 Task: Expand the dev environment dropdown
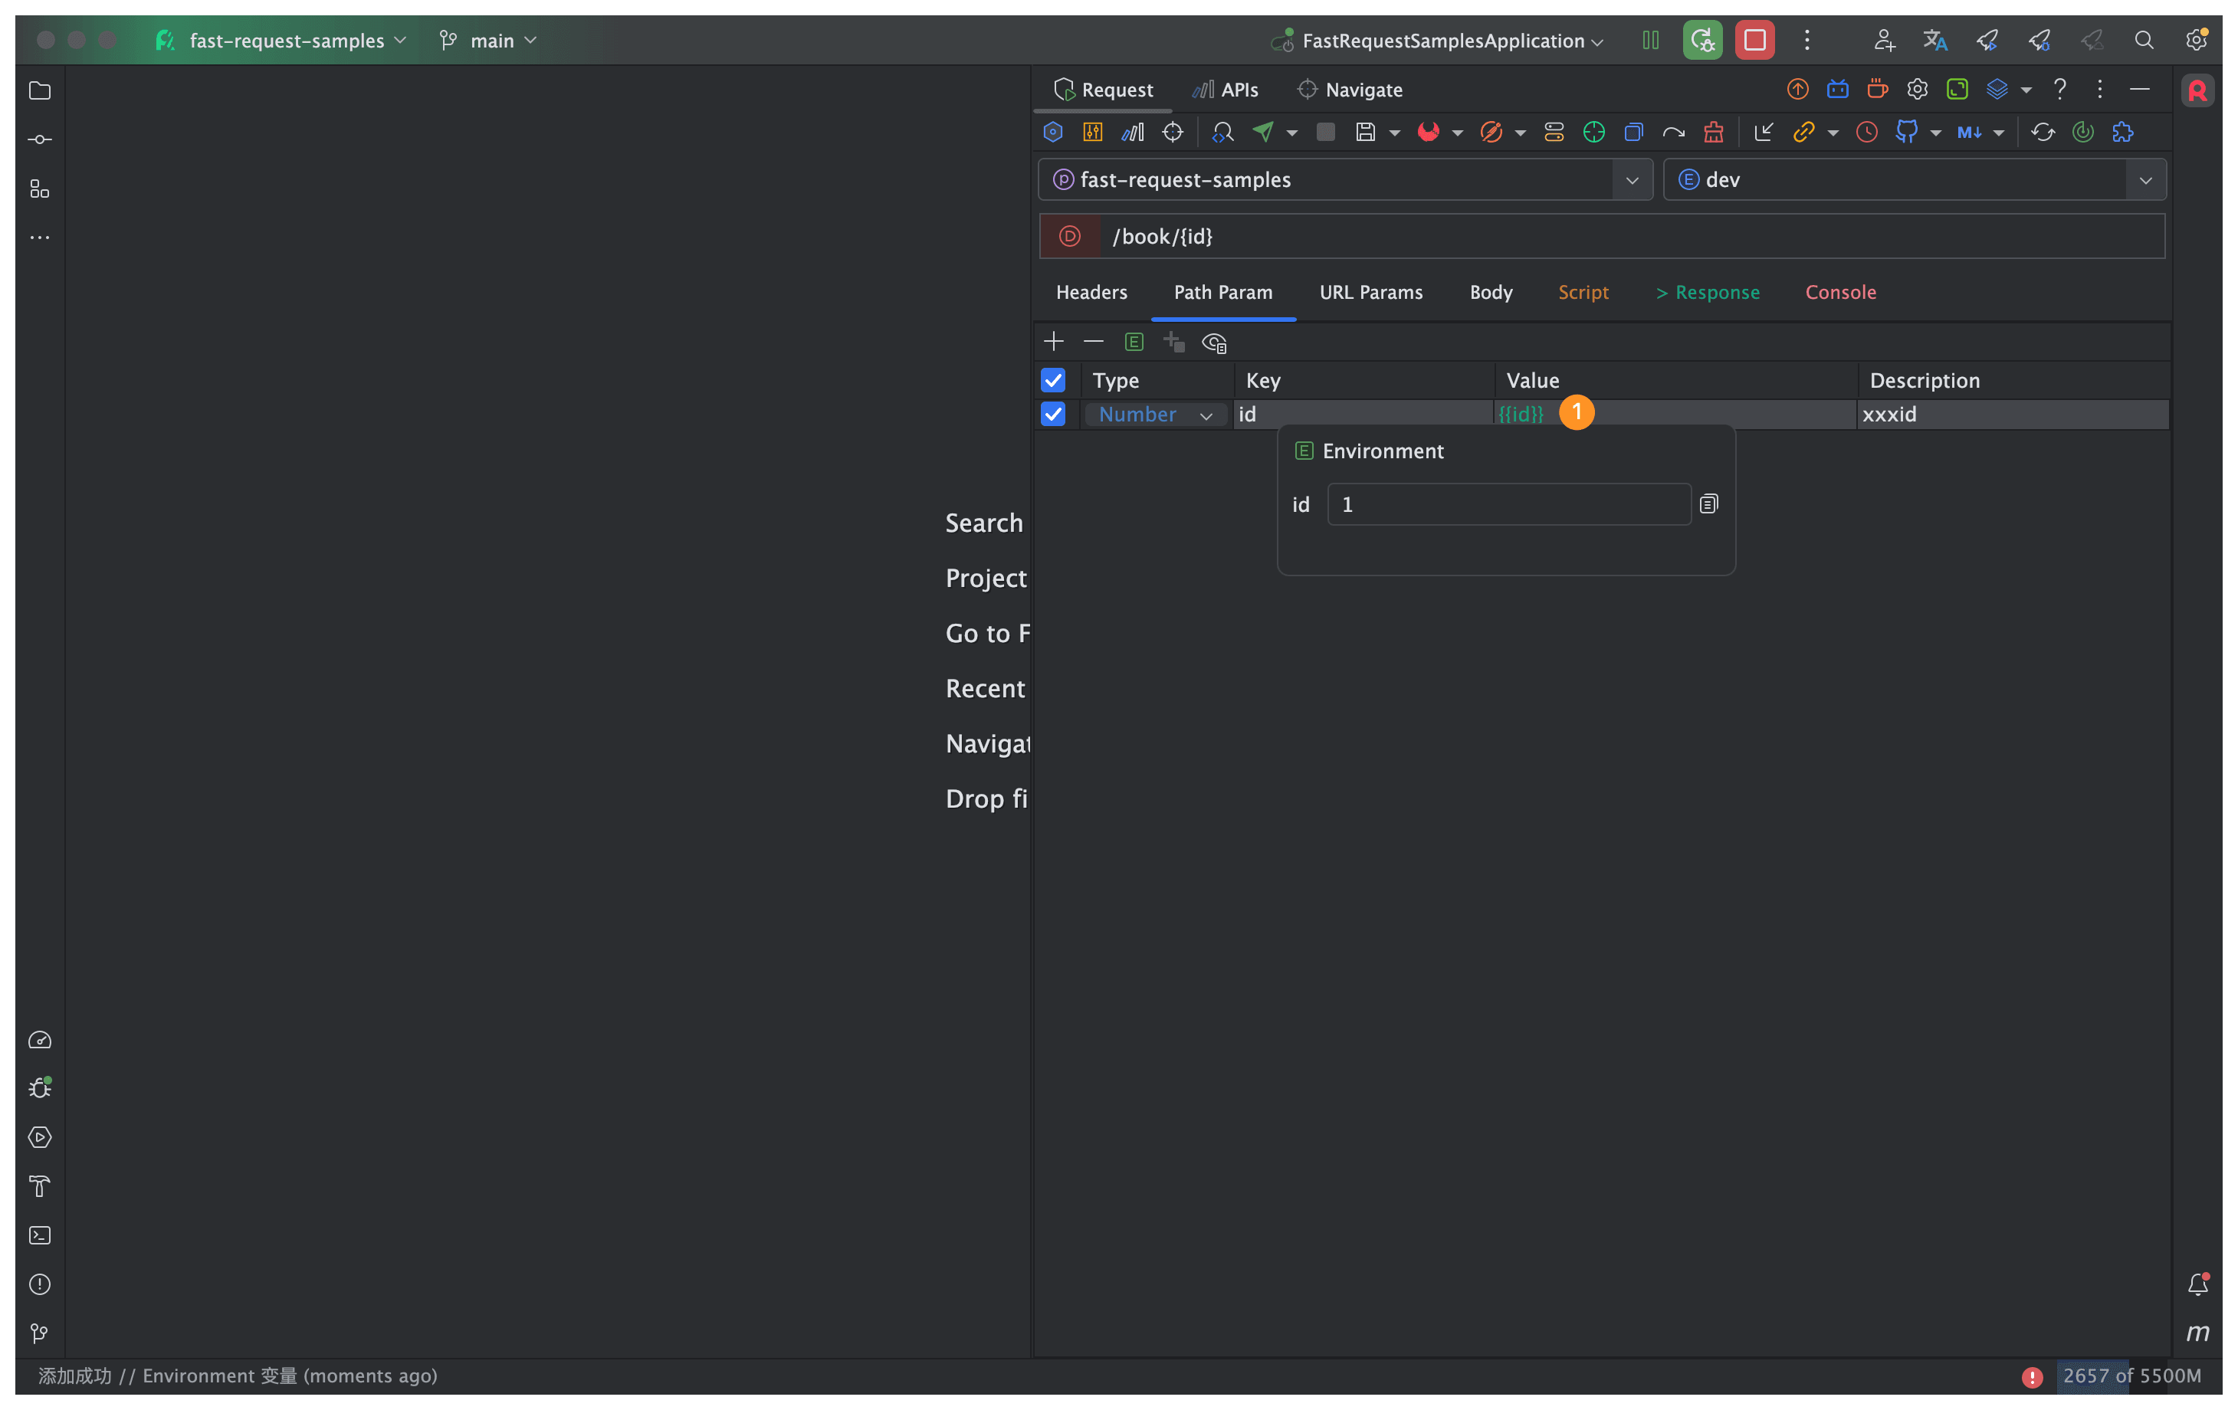pyautogui.click(x=2145, y=179)
